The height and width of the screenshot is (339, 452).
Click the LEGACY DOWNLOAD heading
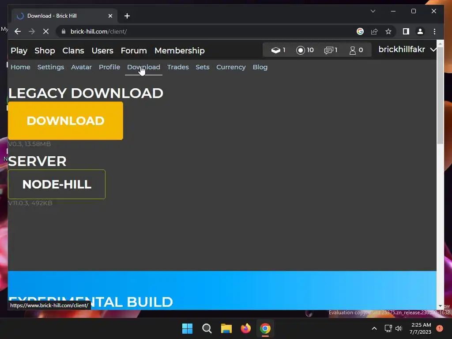pyautogui.click(x=86, y=93)
